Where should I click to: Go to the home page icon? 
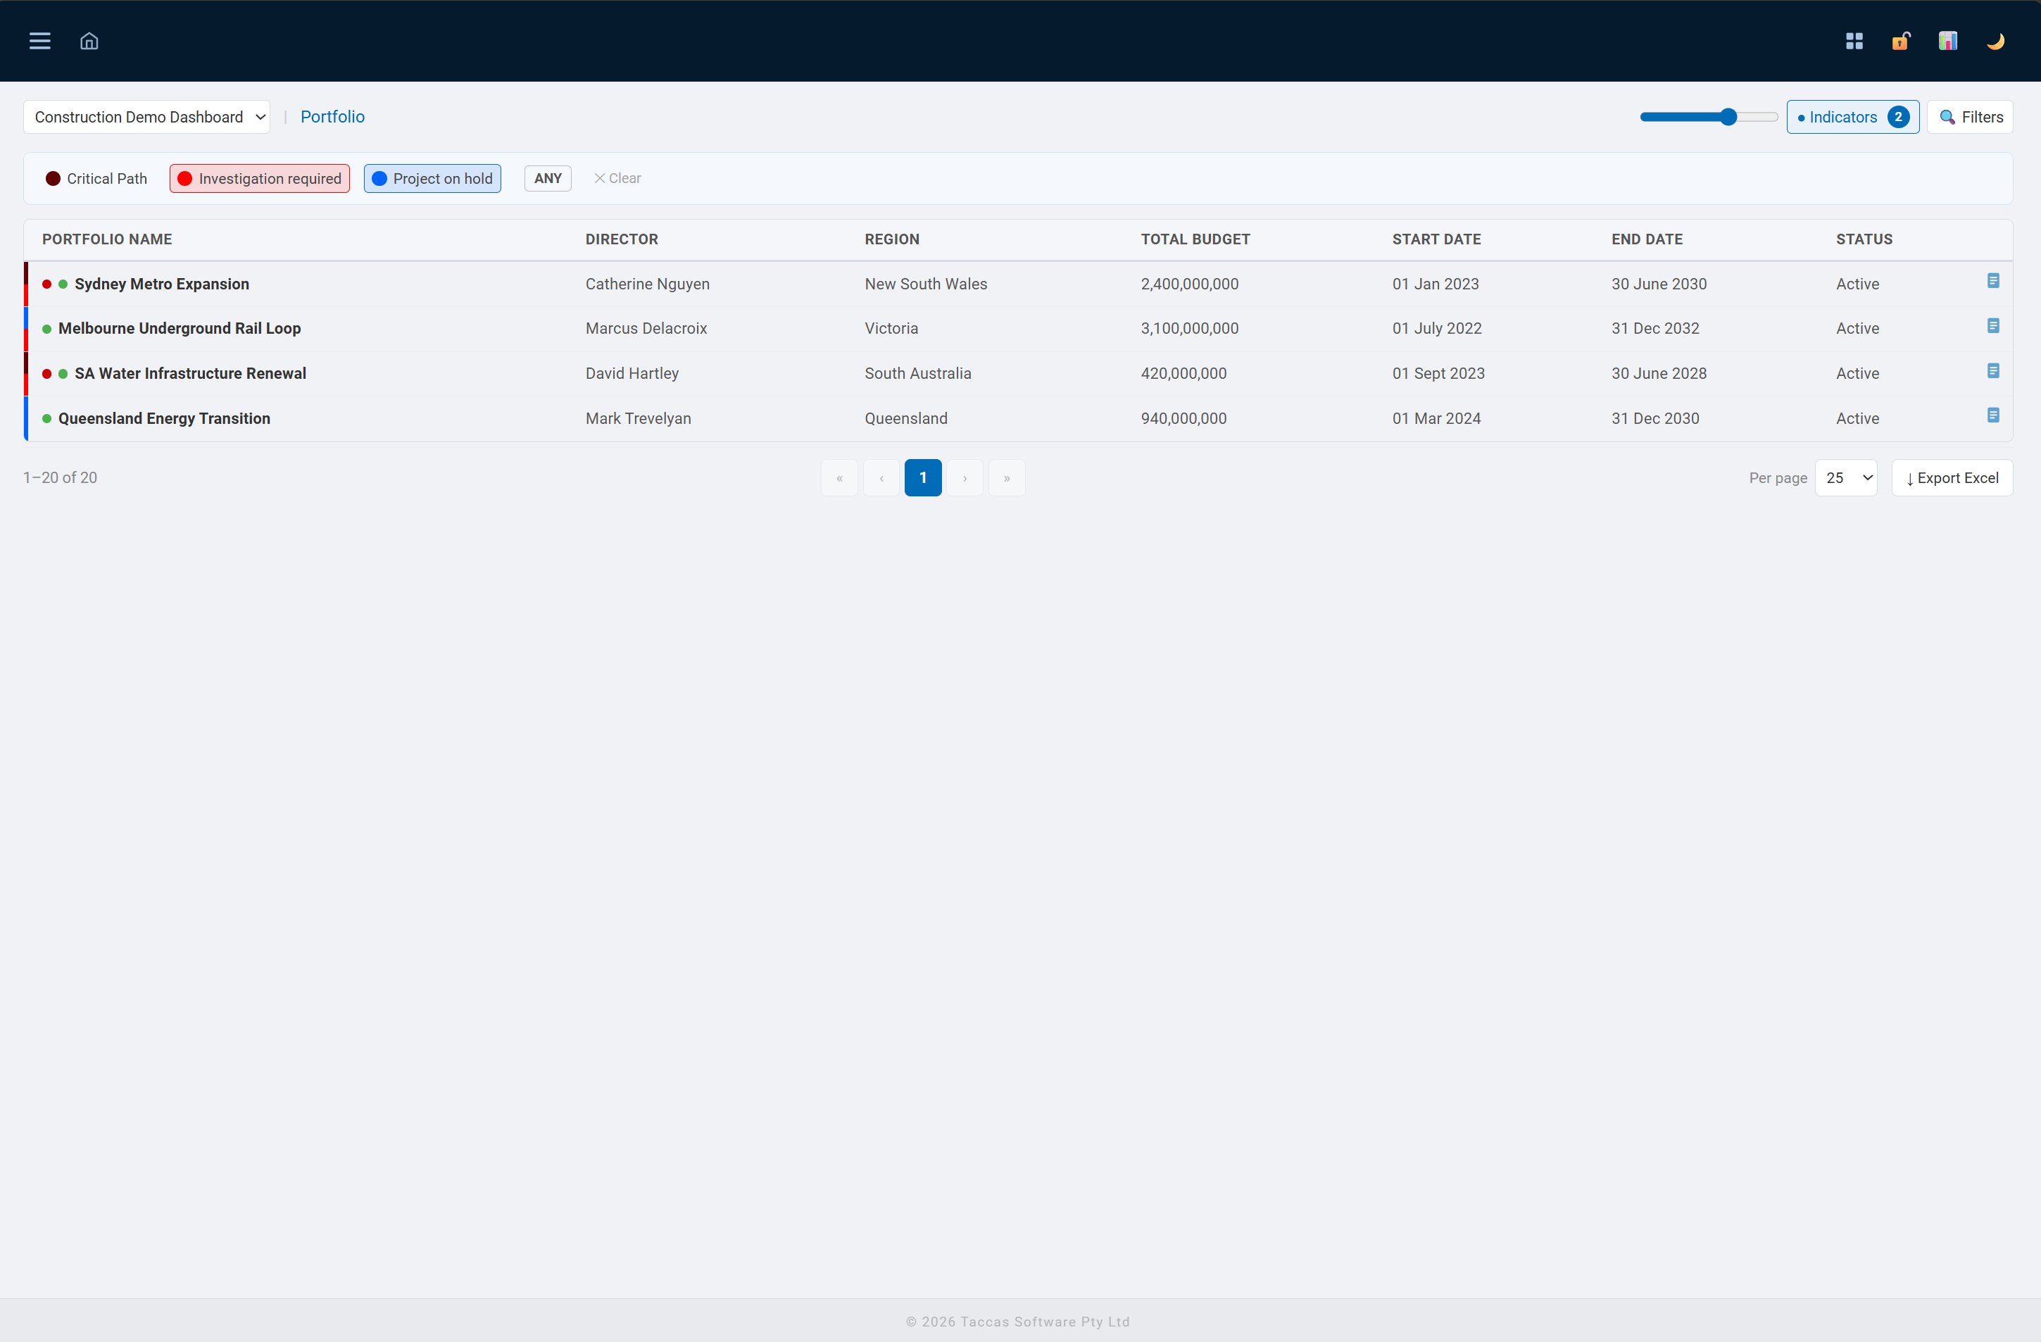[x=89, y=41]
